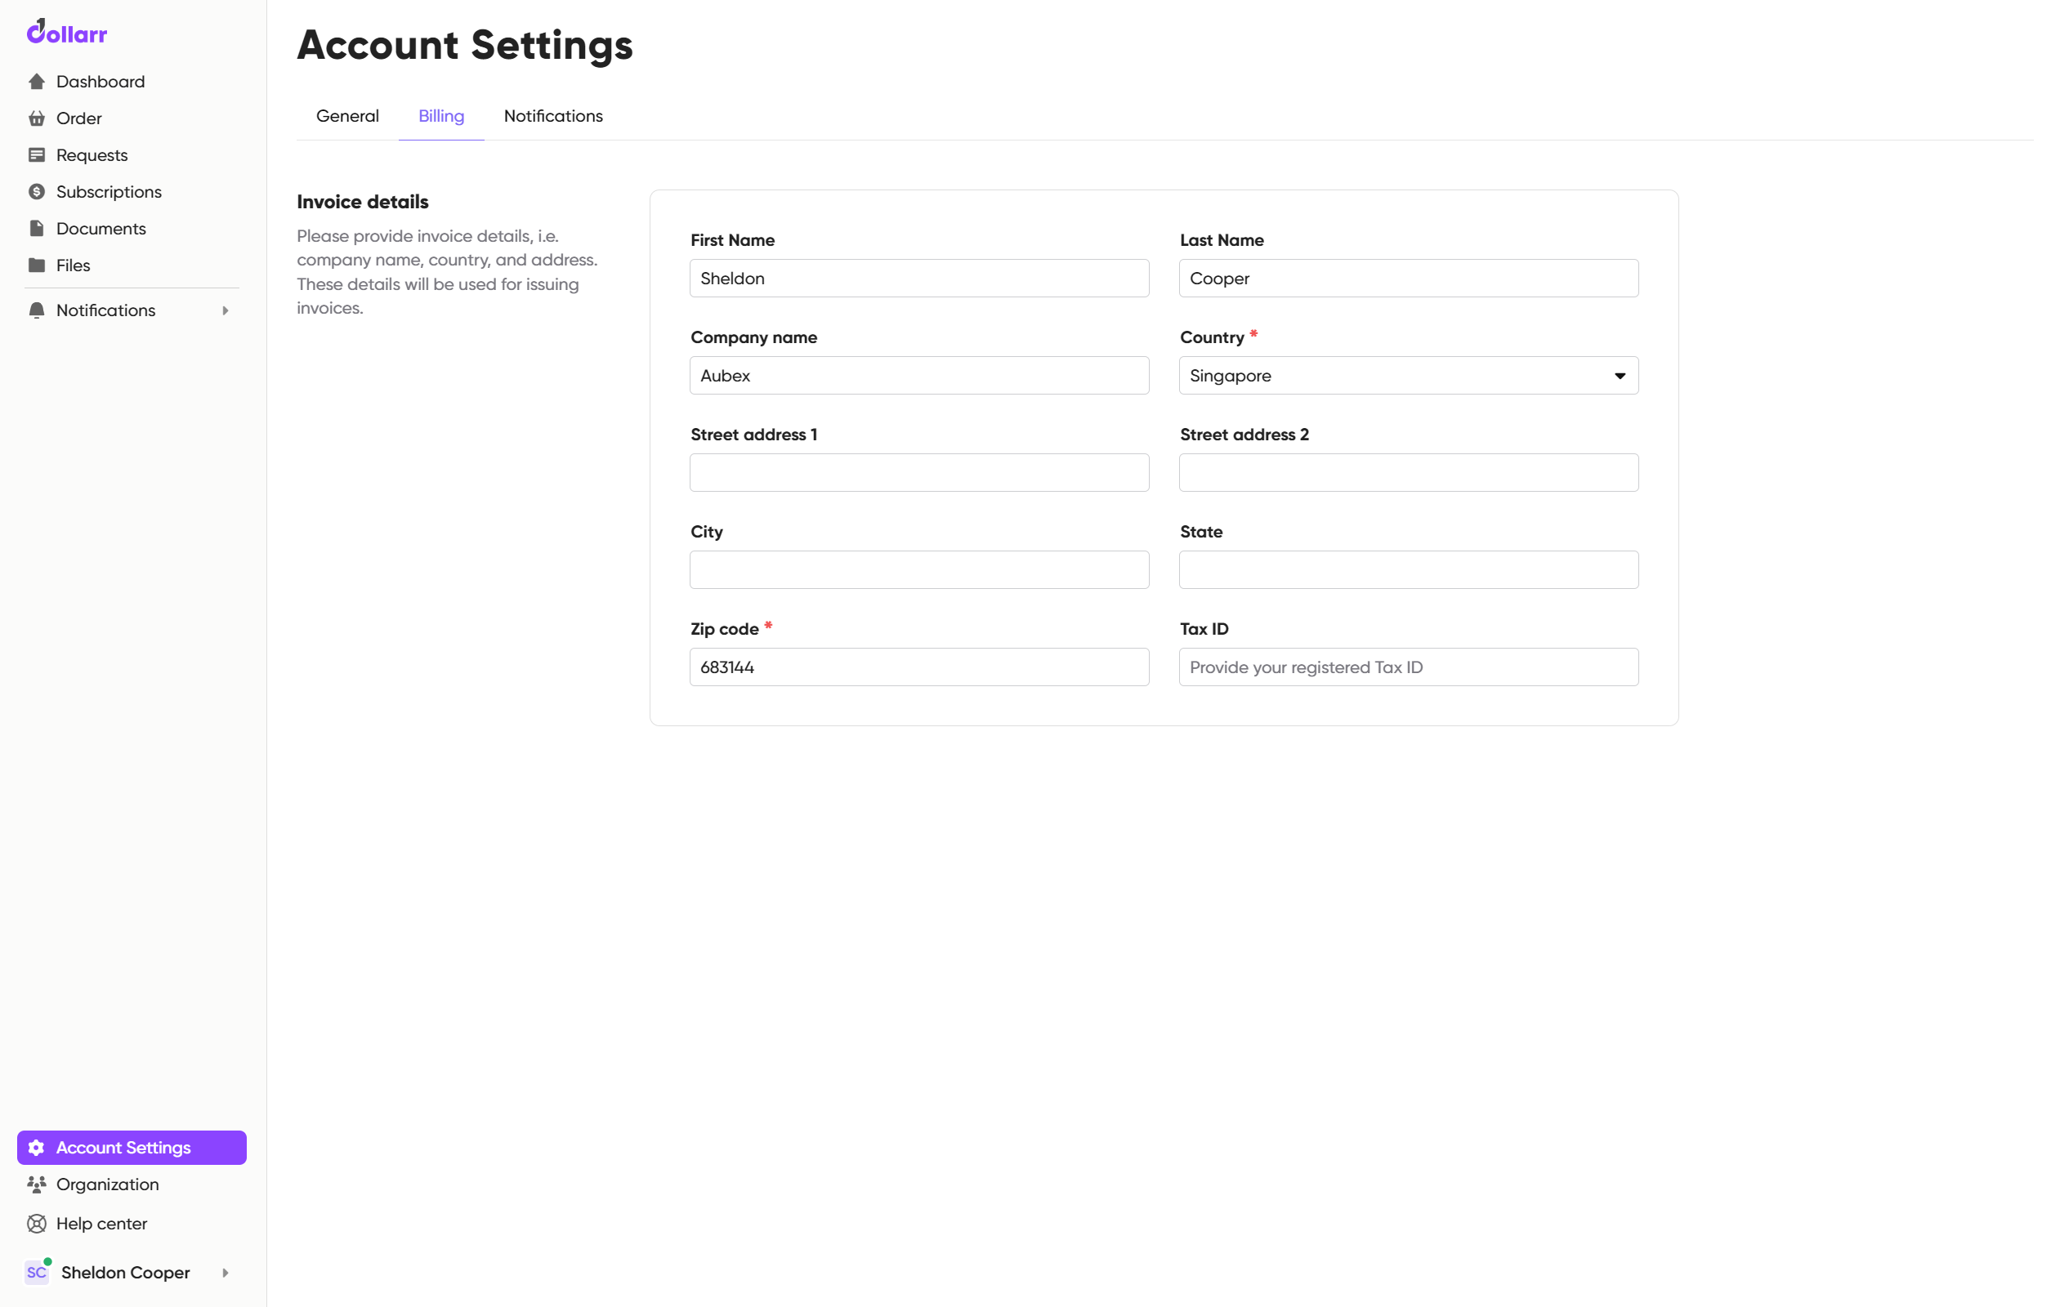The width and height of the screenshot is (2060, 1307).
Task: Open Subscriptions via the dollar coin icon
Action: pos(37,192)
